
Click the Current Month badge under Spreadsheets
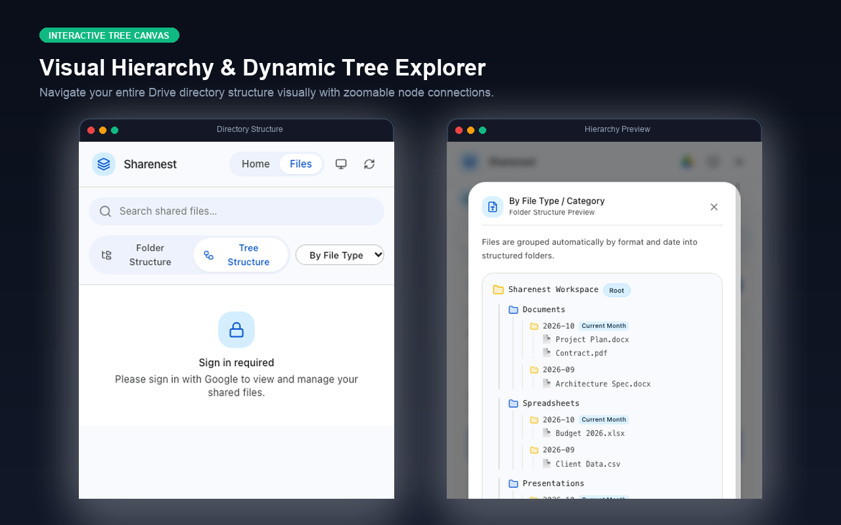pos(604,420)
